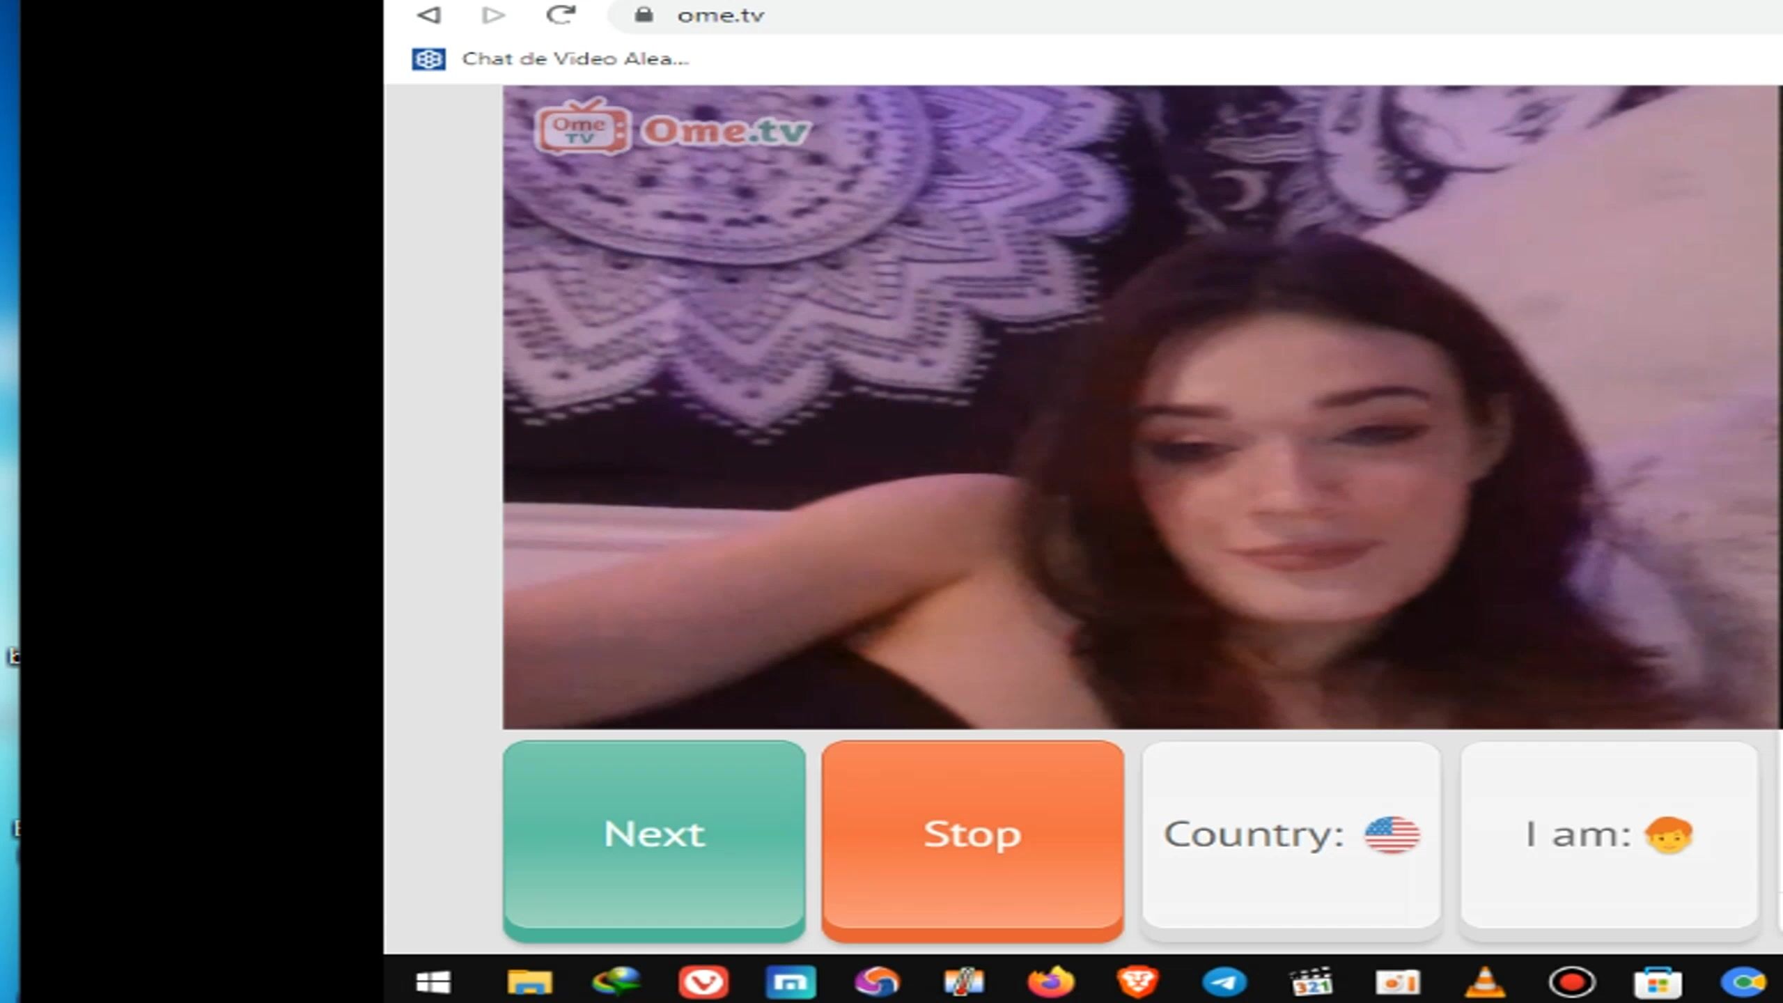Image resolution: width=1783 pixels, height=1003 pixels.
Task: Open Microsoft Store from taskbar
Action: tap(1658, 983)
